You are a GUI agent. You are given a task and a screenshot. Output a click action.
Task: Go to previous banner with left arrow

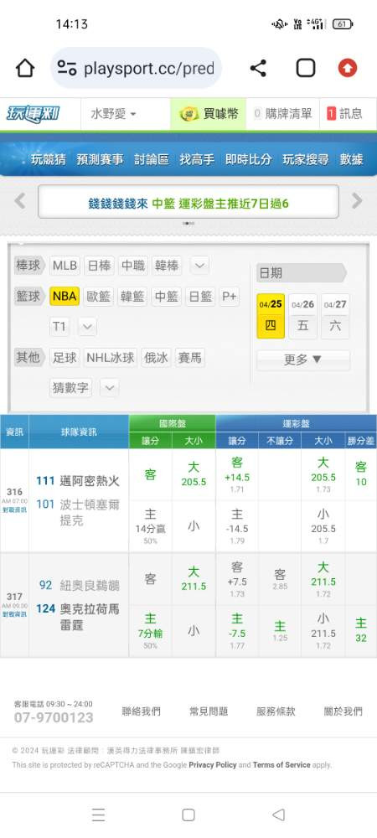coord(20,201)
